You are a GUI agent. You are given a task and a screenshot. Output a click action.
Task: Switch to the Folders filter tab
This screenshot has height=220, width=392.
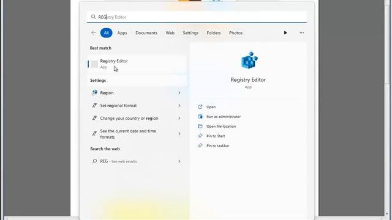point(214,33)
